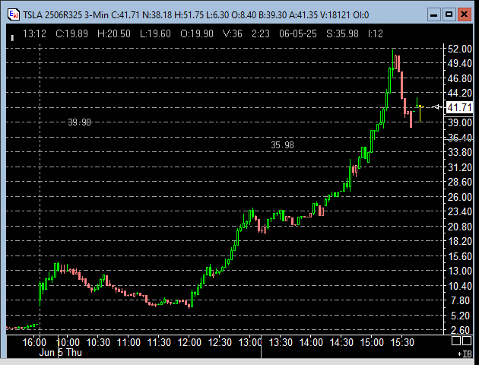Click the 15:30 time axis label
This screenshot has width=479, height=365.
(402, 342)
